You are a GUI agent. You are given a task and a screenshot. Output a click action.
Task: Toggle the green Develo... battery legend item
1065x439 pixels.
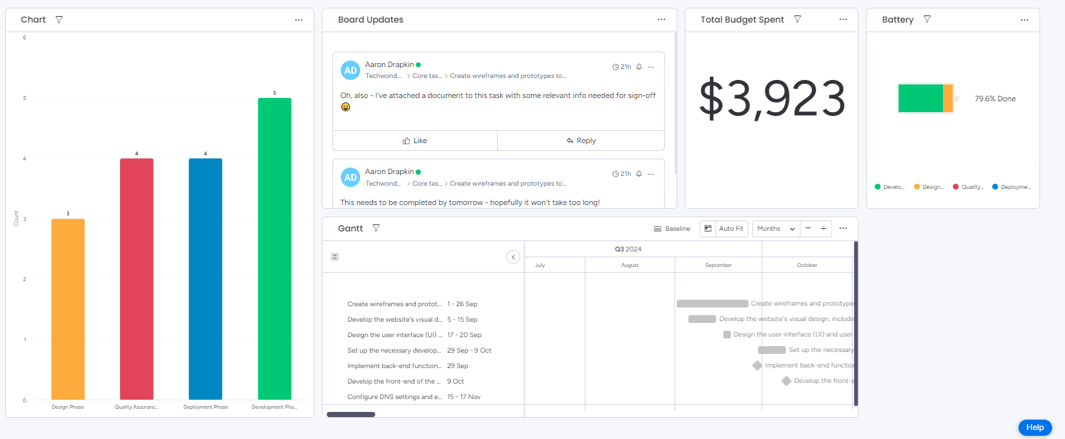click(890, 187)
